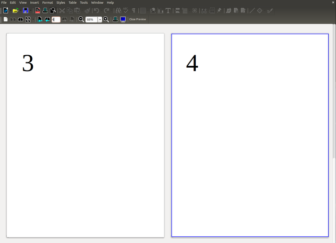The image size is (336, 243).
Task: Click the page number input field
Action: click(56, 19)
